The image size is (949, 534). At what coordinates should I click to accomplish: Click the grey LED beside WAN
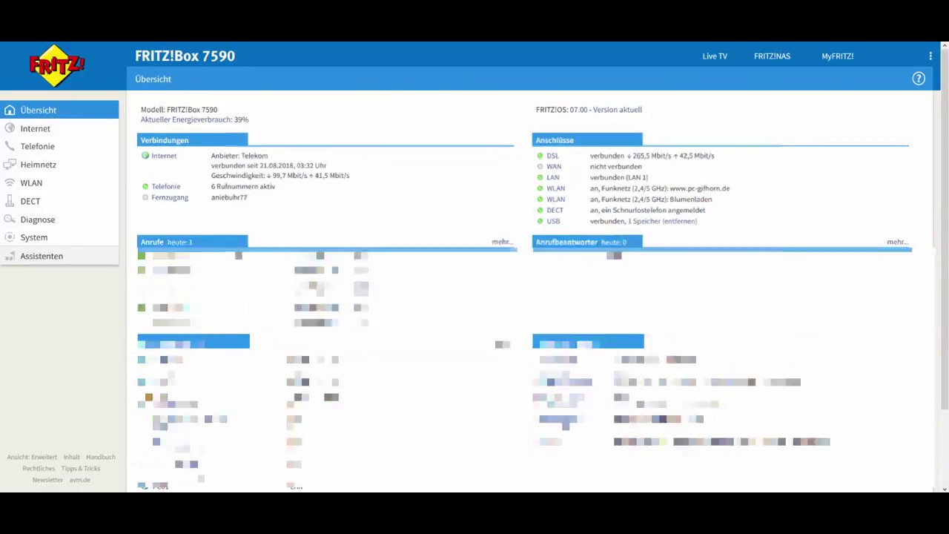pyautogui.click(x=540, y=167)
